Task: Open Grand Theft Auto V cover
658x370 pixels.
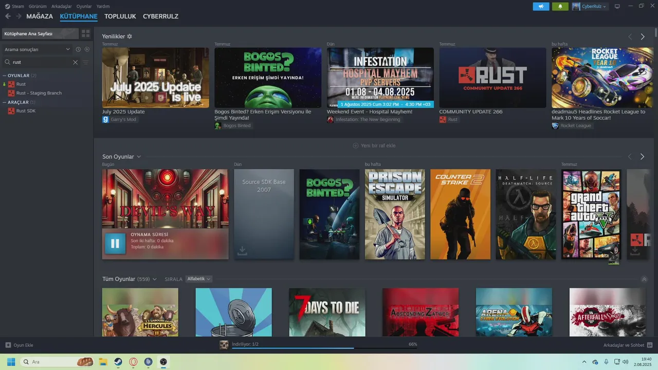Action: pyautogui.click(x=591, y=214)
